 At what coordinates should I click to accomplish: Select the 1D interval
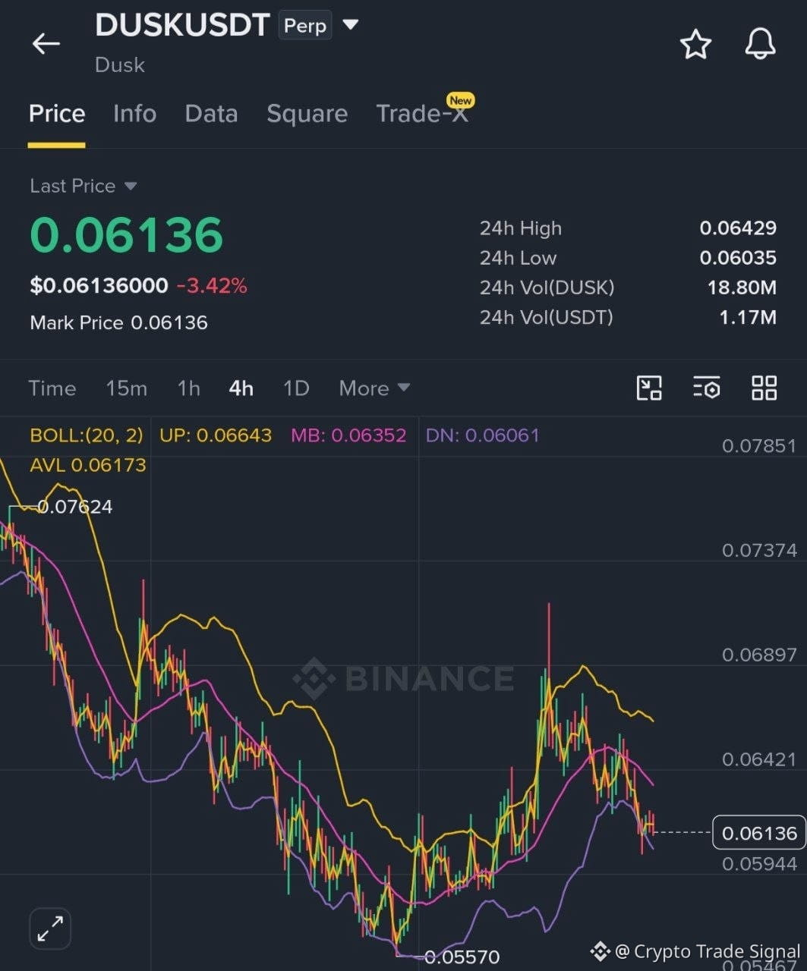coord(296,388)
